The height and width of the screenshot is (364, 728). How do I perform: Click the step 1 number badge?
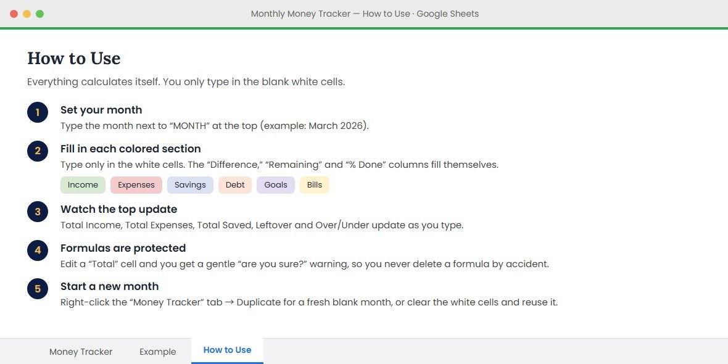(38, 112)
